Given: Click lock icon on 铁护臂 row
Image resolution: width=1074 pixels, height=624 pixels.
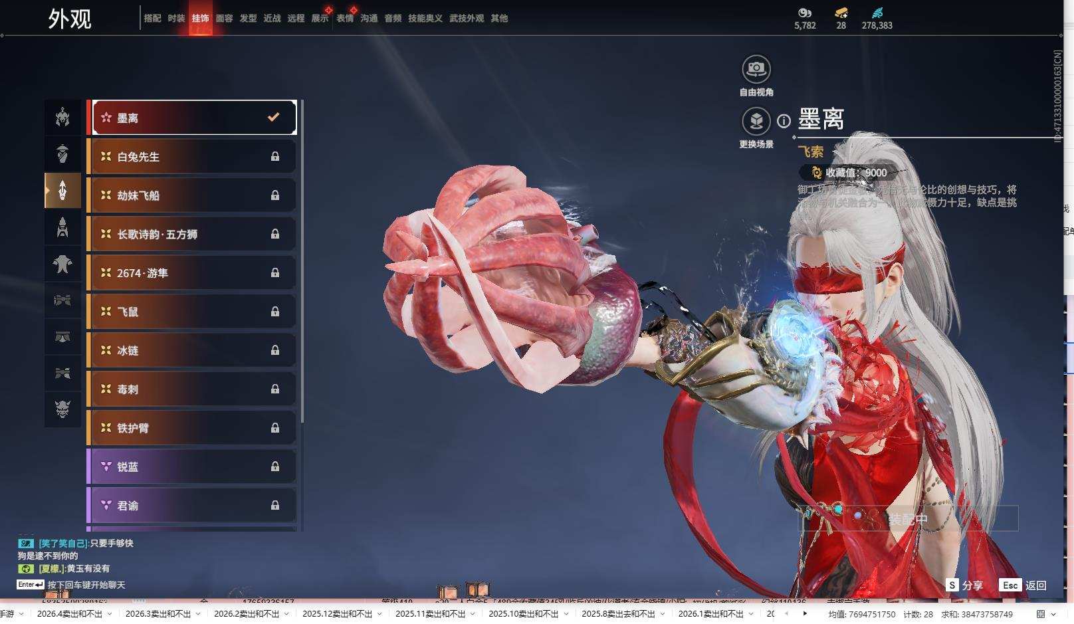Looking at the screenshot, I should click(x=275, y=428).
